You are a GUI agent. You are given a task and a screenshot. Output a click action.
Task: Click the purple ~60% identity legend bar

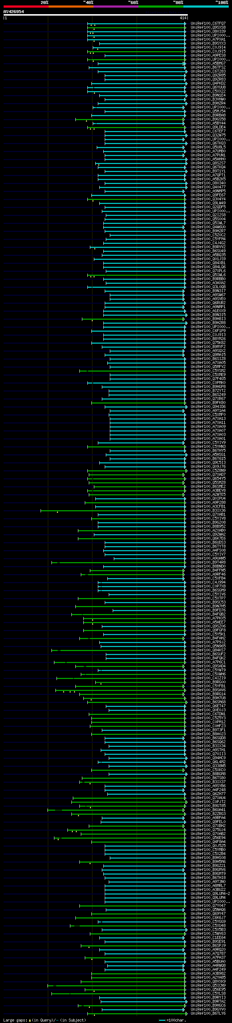click(116, 7)
